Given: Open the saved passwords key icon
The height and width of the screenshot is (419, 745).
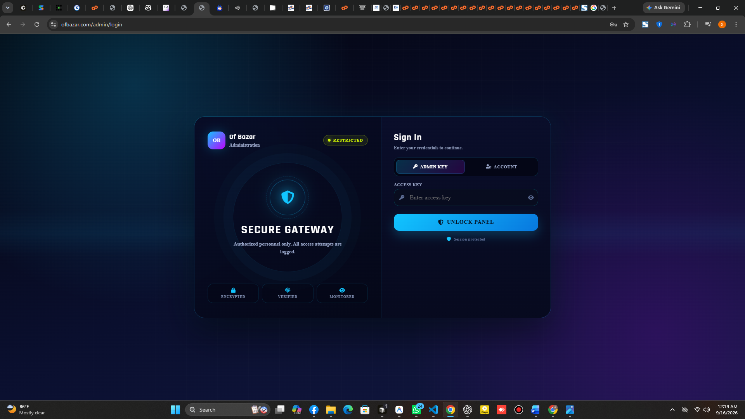Looking at the screenshot, I should 613,24.
